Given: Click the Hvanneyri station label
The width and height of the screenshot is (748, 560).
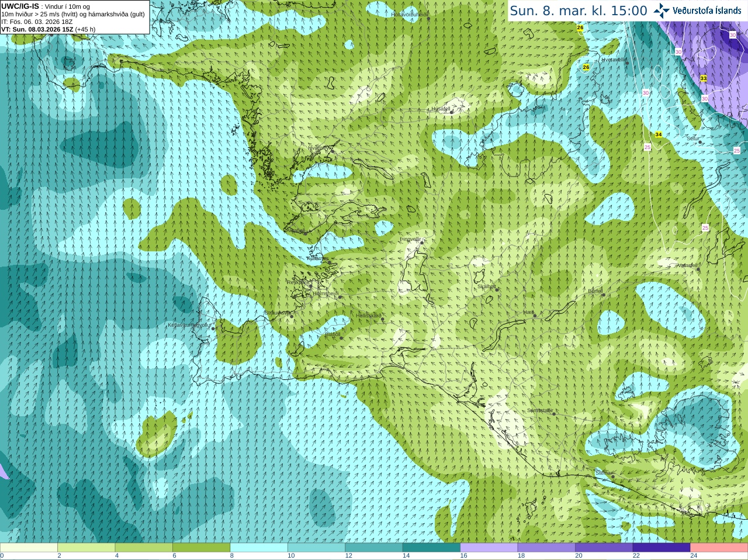Looking at the screenshot, I should 320,148.
